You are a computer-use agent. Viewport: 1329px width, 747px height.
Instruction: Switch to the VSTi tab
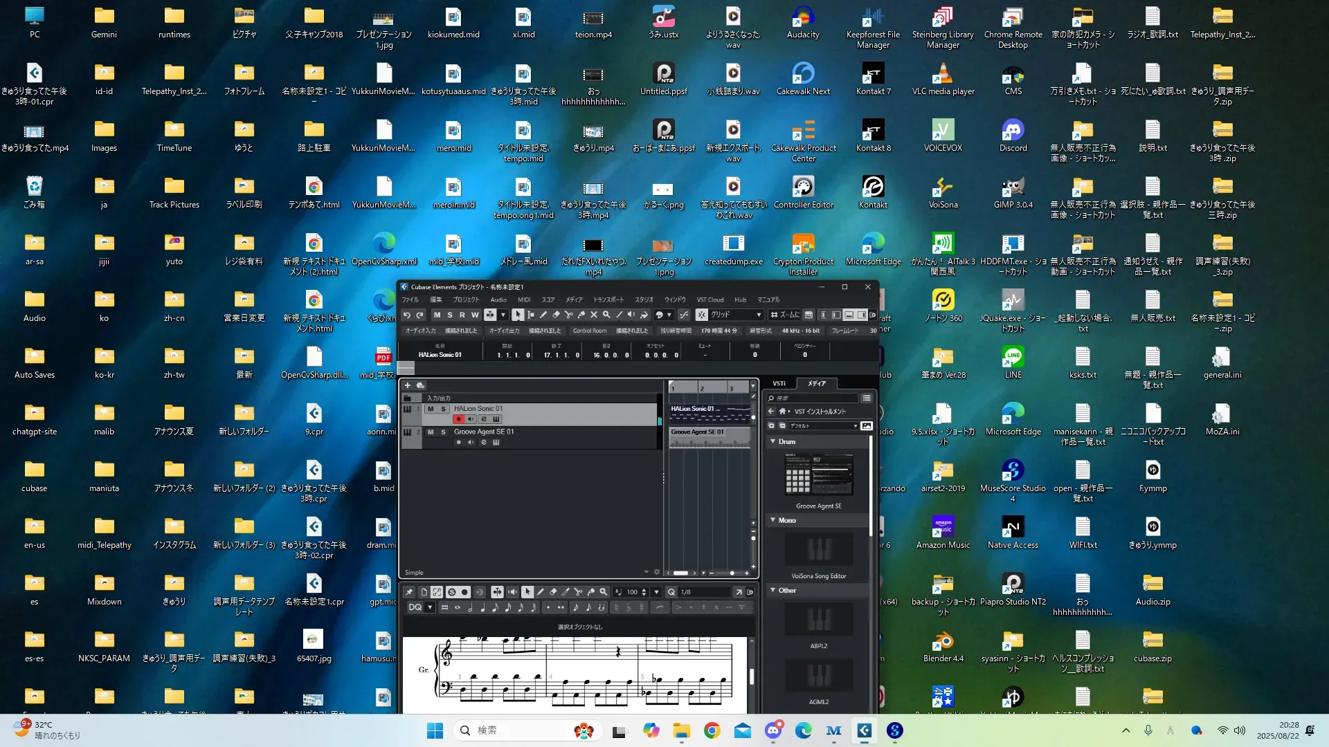point(779,383)
